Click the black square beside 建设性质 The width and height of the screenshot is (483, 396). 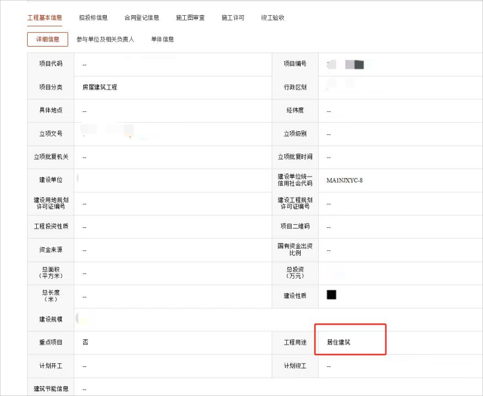[331, 295]
